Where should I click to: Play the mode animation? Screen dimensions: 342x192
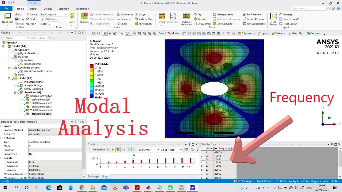pos(113,150)
